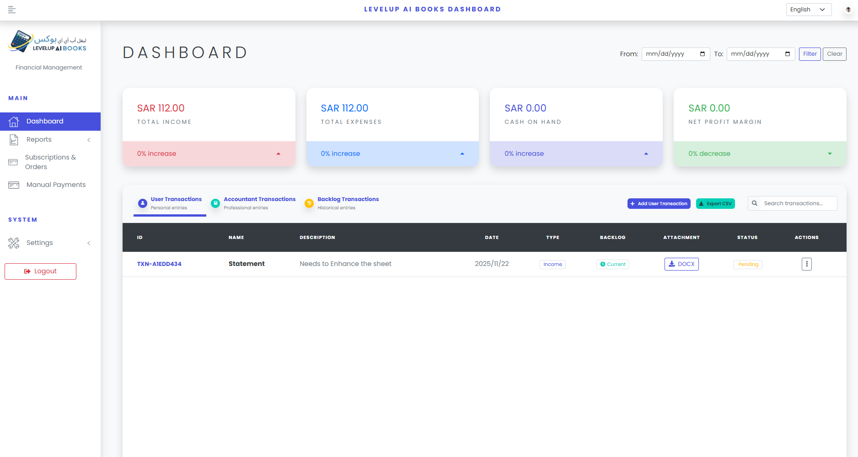Click the Settings tools icon in the sidebar
858x457 pixels.
(x=14, y=243)
